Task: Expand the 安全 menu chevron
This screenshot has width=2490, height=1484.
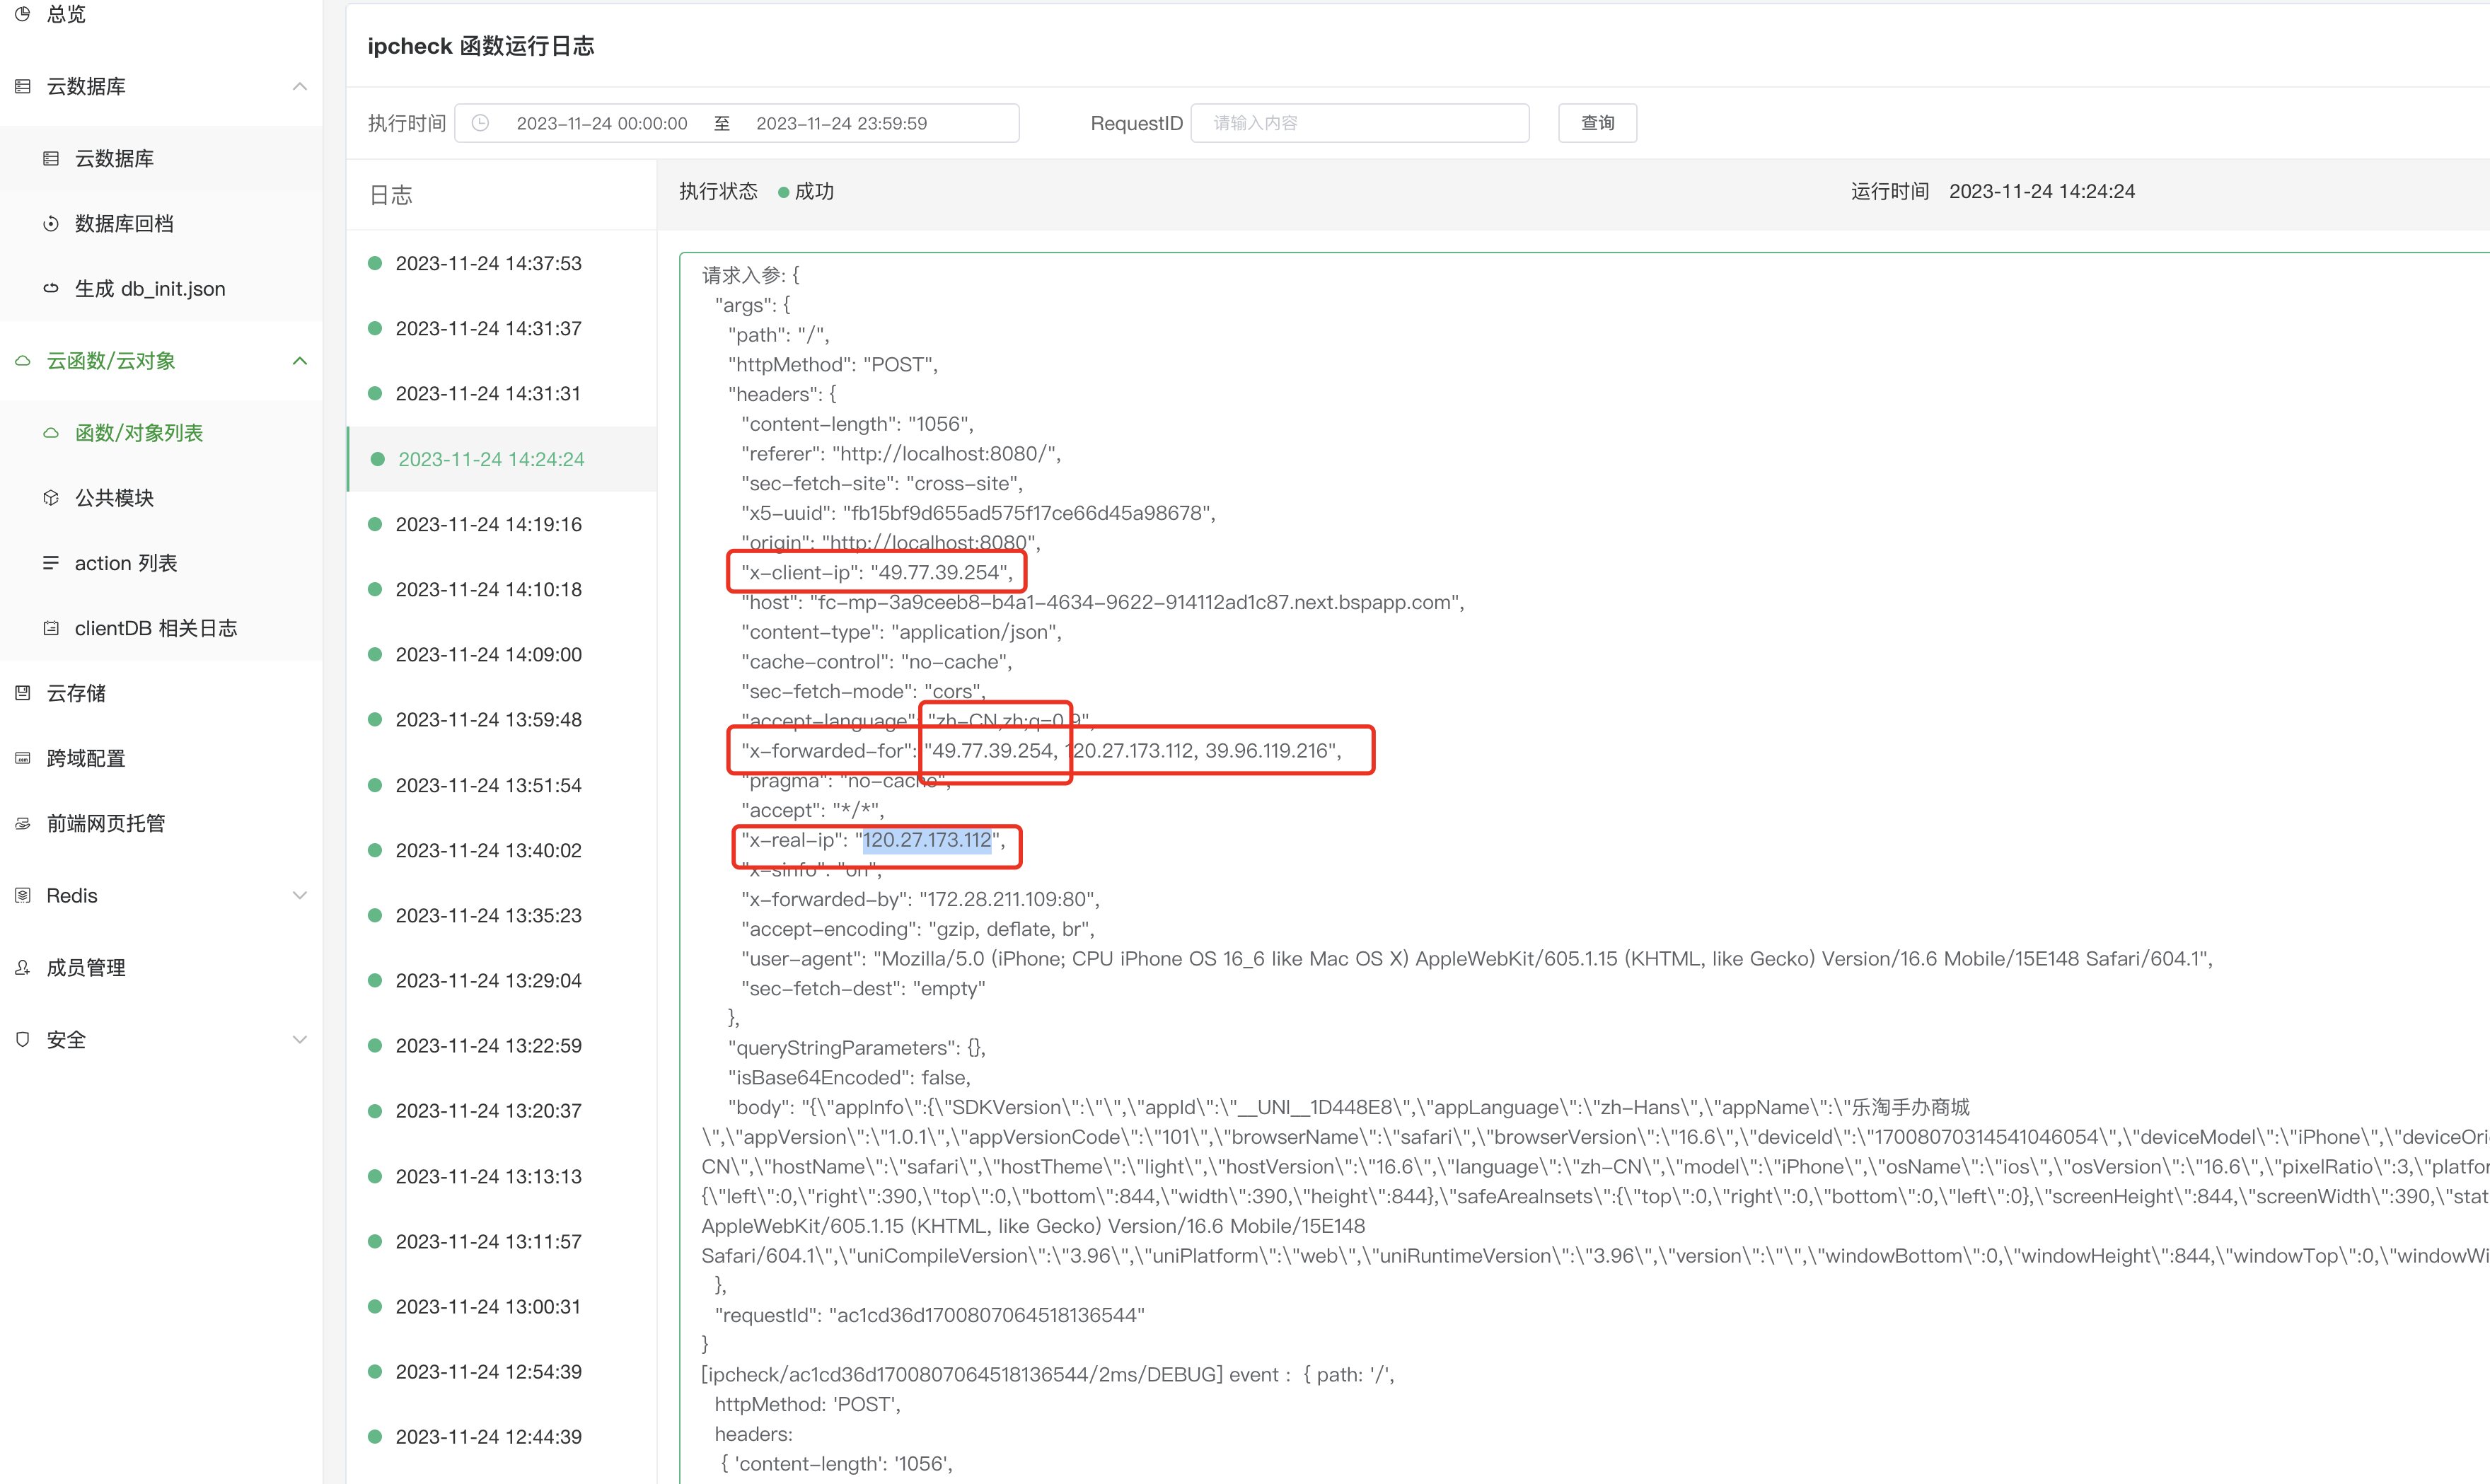Action: point(299,1039)
